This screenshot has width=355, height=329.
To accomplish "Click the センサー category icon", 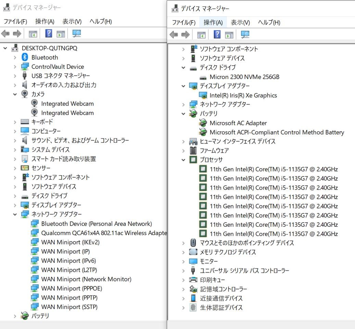I will click(25, 168).
